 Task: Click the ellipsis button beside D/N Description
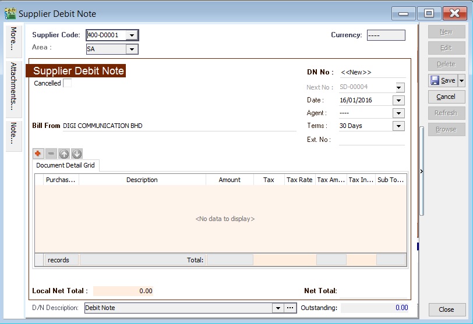pos(291,308)
